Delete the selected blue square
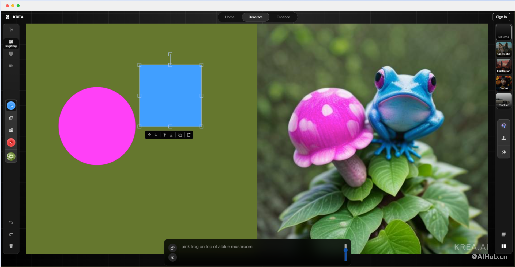This screenshot has width=515, height=267. 189,135
